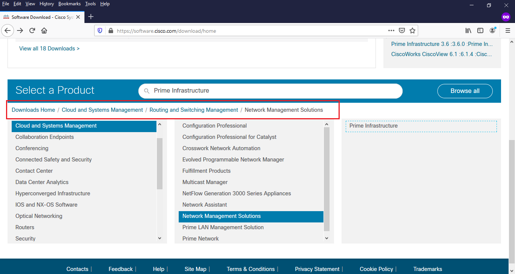Reload the current page

pyautogui.click(x=32, y=30)
